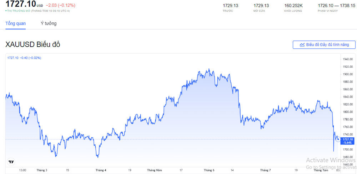Viewport: 357px width, 174px height.
Task: Click the red −2.03 (−0.12%) price change
Action: pos(60,5)
